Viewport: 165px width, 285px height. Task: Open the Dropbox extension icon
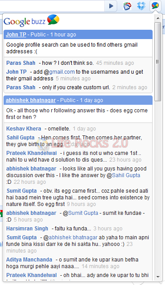pos(141,6)
